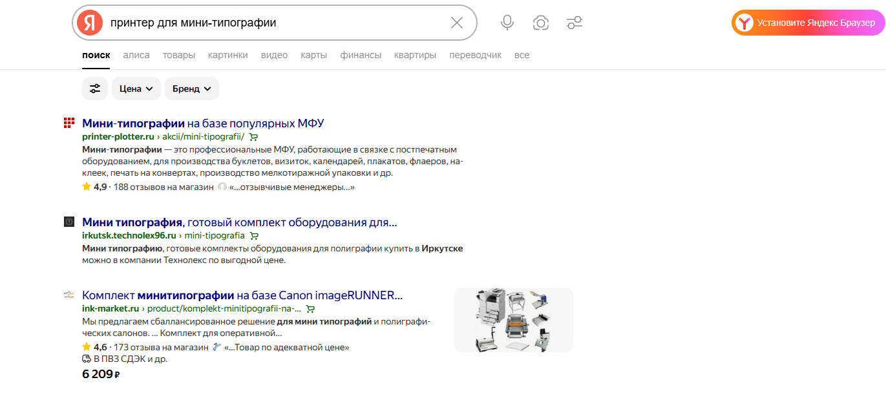Image resolution: width=886 pixels, height=402 pixels.
Task: Open the финансы tab
Action: [x=361, y=55]
